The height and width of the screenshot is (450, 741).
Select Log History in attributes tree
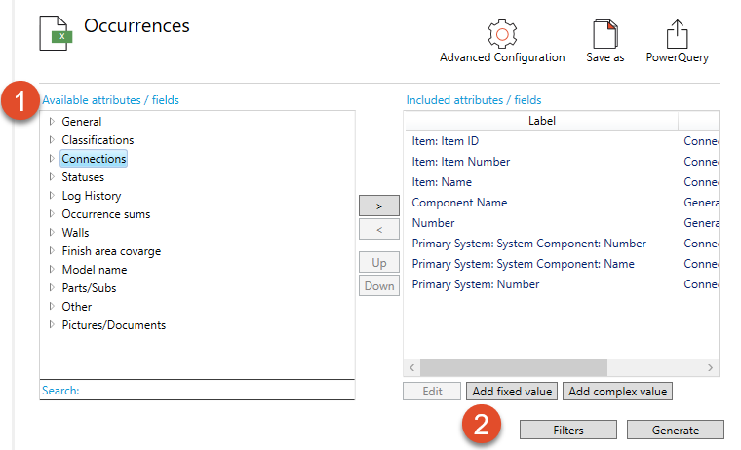91,196
